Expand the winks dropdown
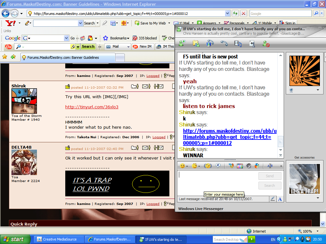Screen dimensions: 326x244 tap(199, 166)
